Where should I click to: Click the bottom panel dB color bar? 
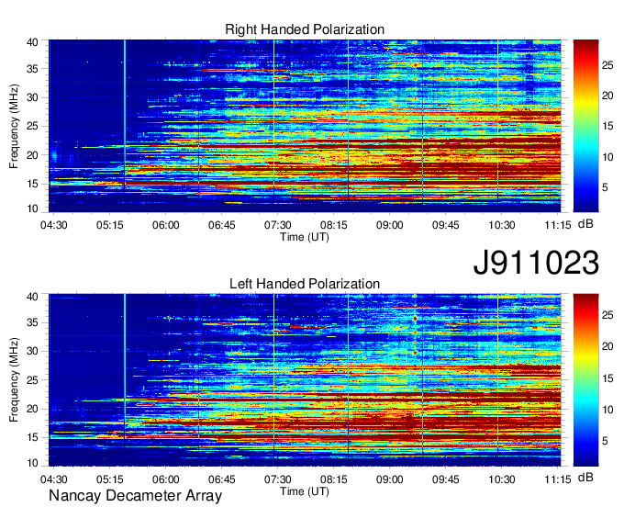pyautogui.click(x=585, y=380)
